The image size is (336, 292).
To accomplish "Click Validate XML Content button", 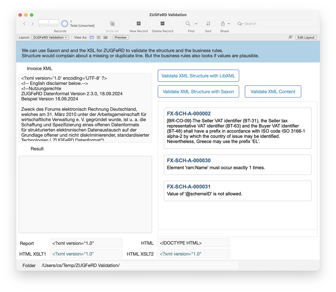I will (273, 92).
